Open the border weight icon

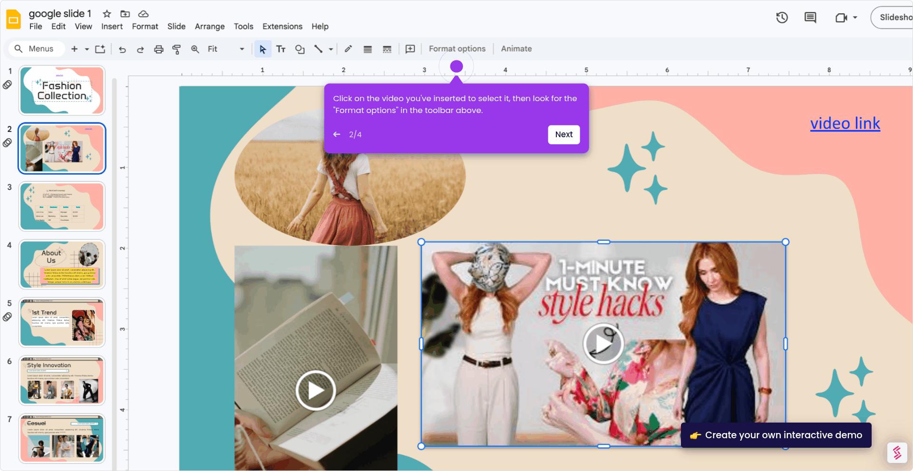tap(368, 49)
